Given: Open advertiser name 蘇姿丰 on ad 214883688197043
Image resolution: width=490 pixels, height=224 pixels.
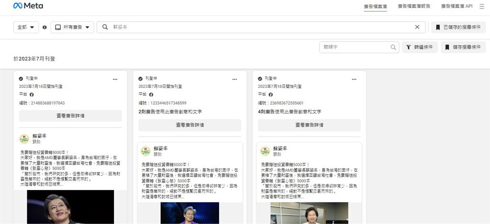Looking at the screenshot, I should click(39, 136).
